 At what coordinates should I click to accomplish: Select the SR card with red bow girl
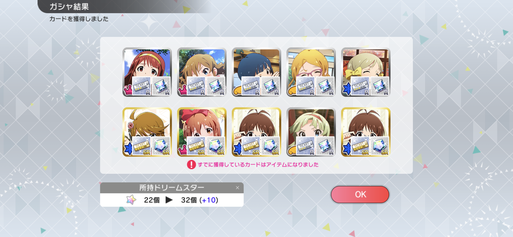[202, 132]
